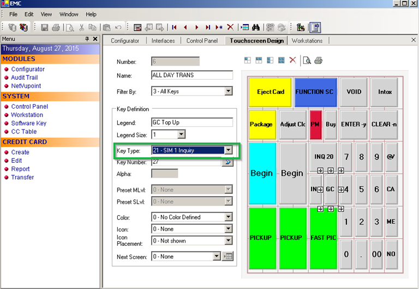Open the Key Type dropdown arrow
This screenshot has width=419, height=289.
point(228,150)
